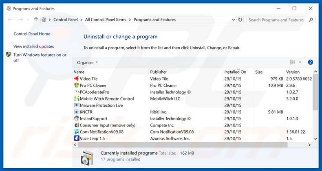Select the Mobile Witch Remote Control name
The image size is (322, 171).
tap(107, 99)
